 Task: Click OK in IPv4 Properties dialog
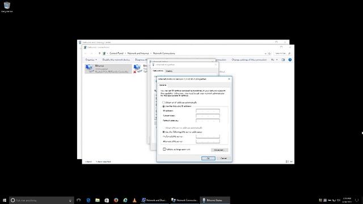coord(208,158)
